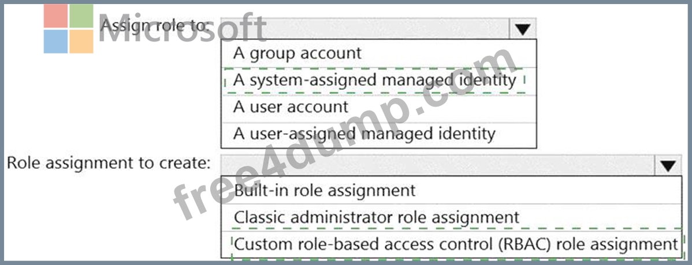Choose Classic administrator role assignment
This screenshot has width=692, height=265.
[452, 217]
